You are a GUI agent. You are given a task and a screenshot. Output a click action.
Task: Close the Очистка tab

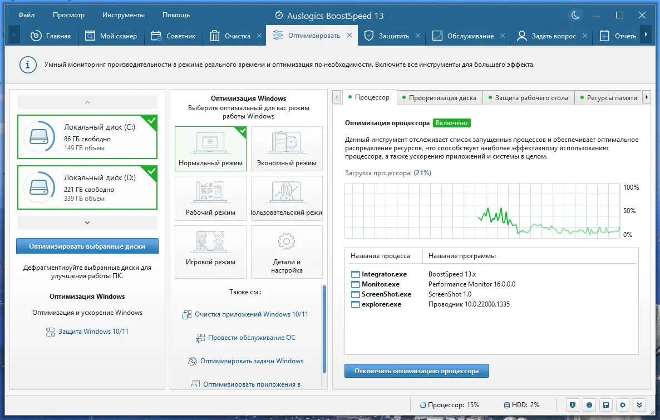pos(259,36)
